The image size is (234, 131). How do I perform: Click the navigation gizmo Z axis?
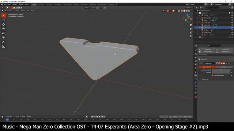[187, 15]
